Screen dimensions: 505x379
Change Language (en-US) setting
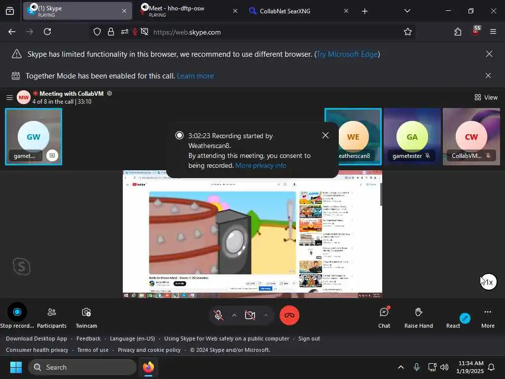click(132, 339)
